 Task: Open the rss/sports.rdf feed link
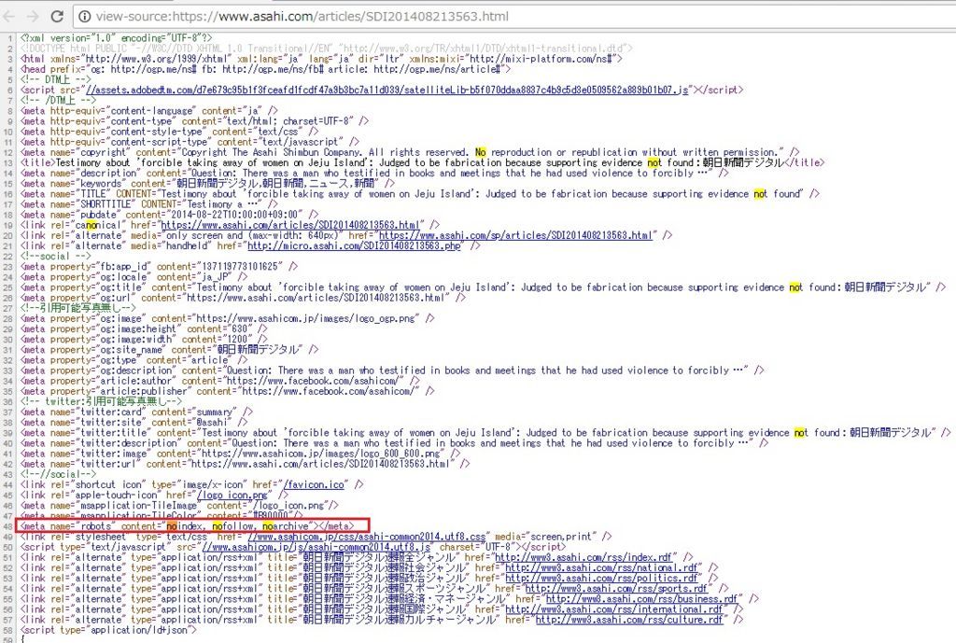pyautogui.click(x=616, y=588)
